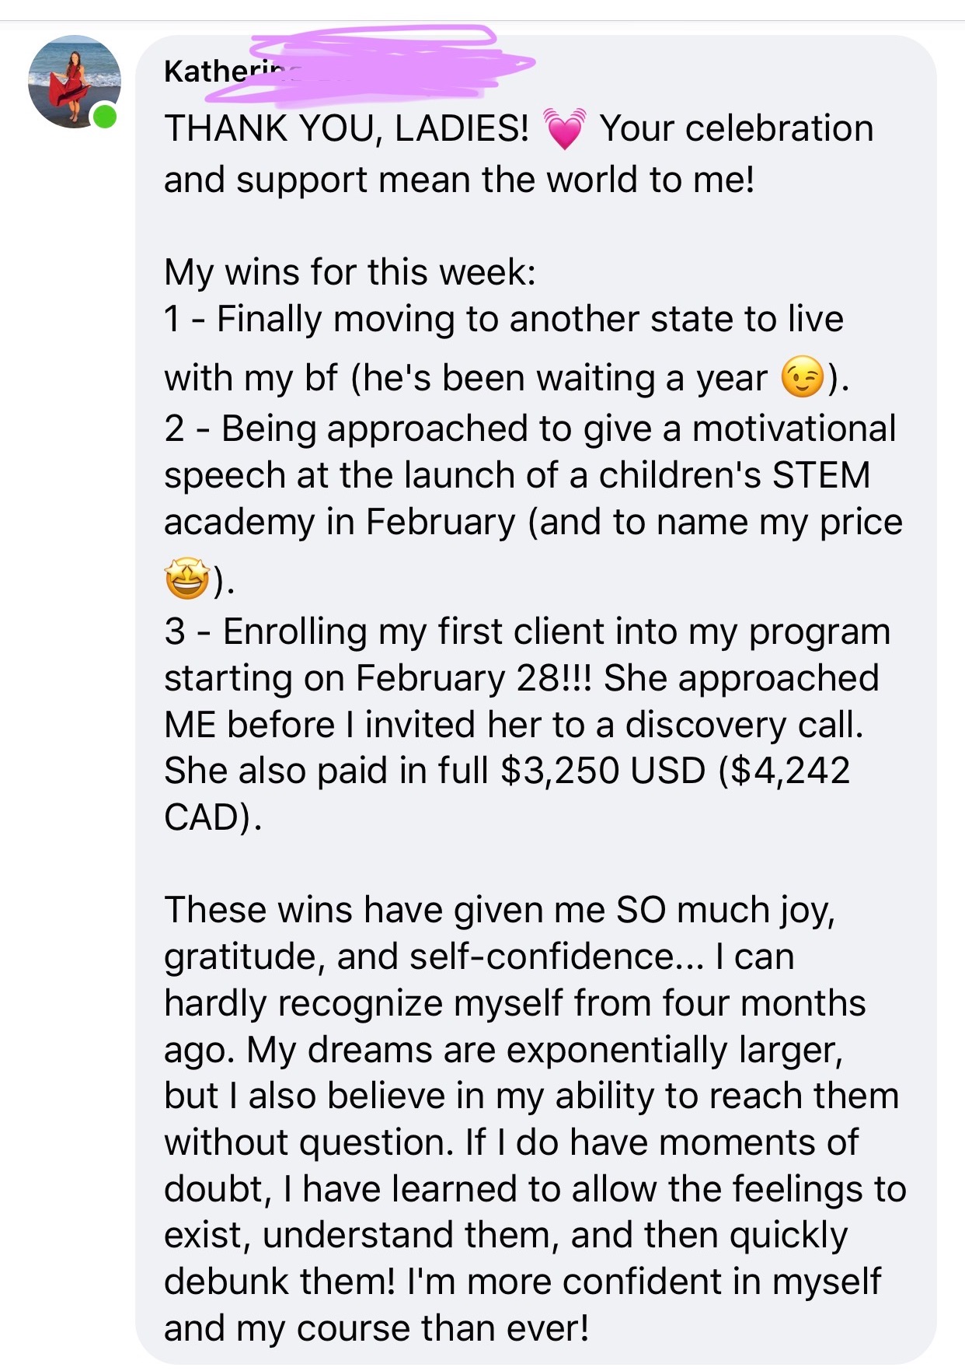Click the winking face emoji
Image resolution: width=965 pixels, height=1371 pixels.
pos(801,378)
